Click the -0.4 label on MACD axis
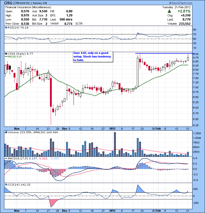 195,180
